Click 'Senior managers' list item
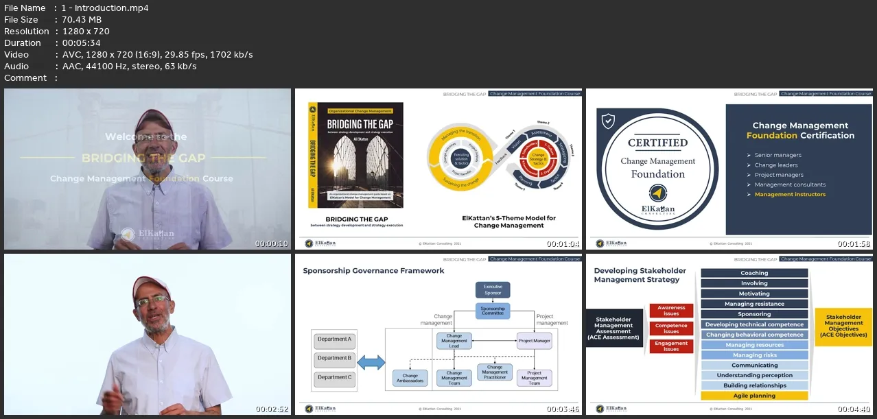 coord(777,155)
